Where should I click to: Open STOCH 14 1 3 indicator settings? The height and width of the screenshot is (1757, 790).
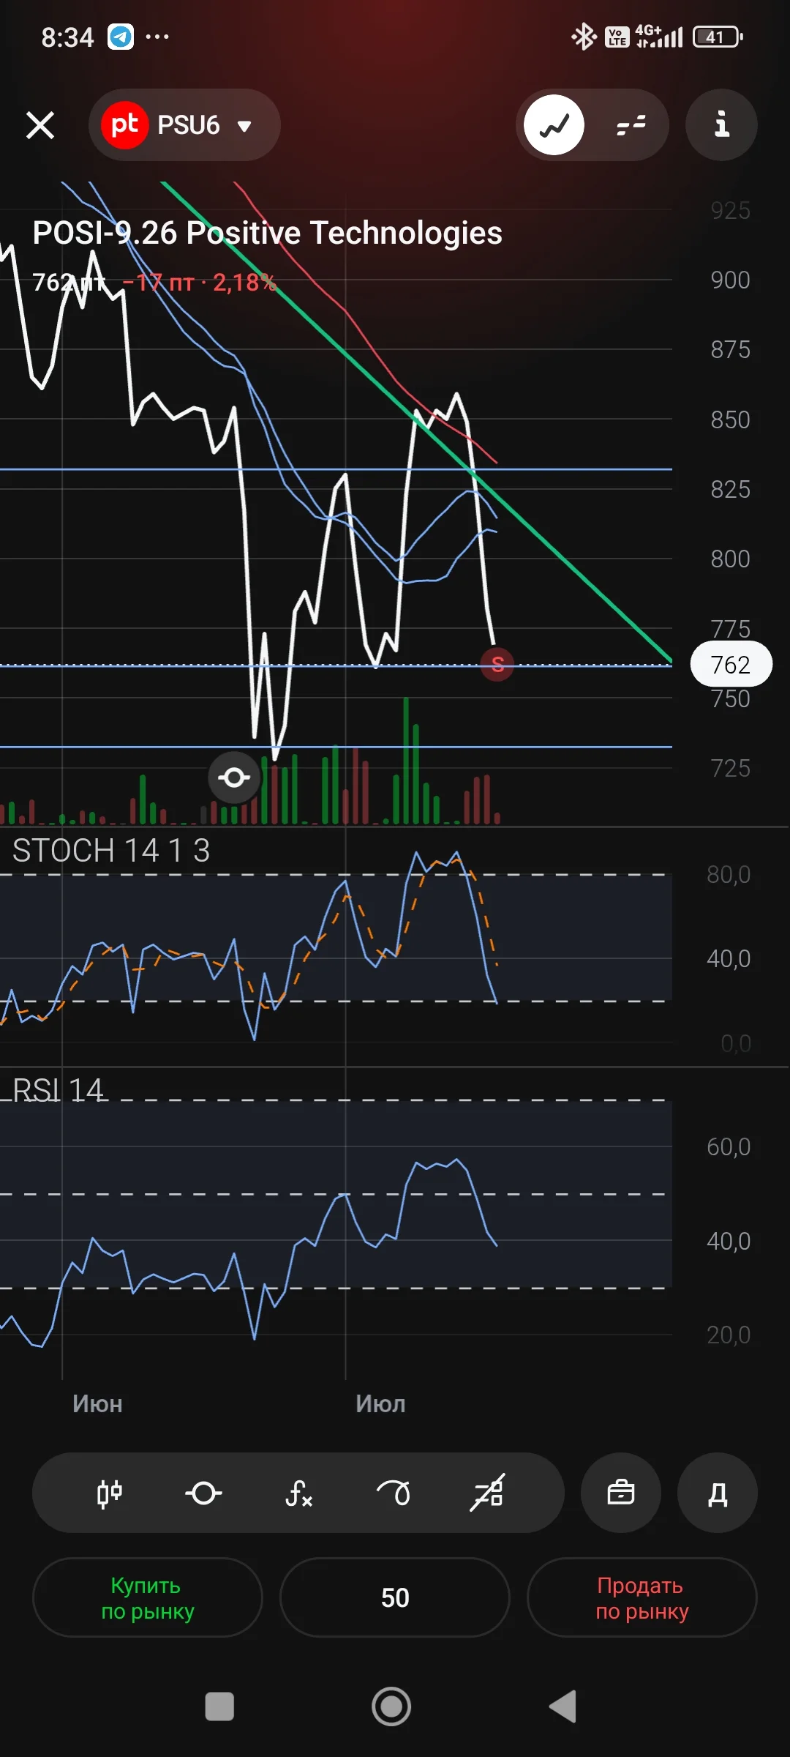click(111, 851)
